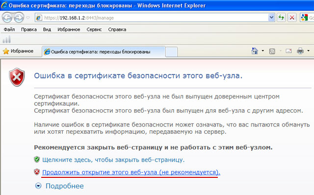
Task: Click the heading Ошибка в сертификате безопасности
Action: pyautogui.click(x=138, y=76)
